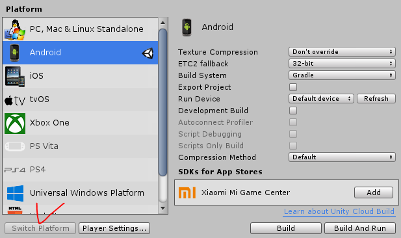This screenshot has width=401, height=238.
Task: Click the Switch Platform button
Action: (x=40, y=228)
